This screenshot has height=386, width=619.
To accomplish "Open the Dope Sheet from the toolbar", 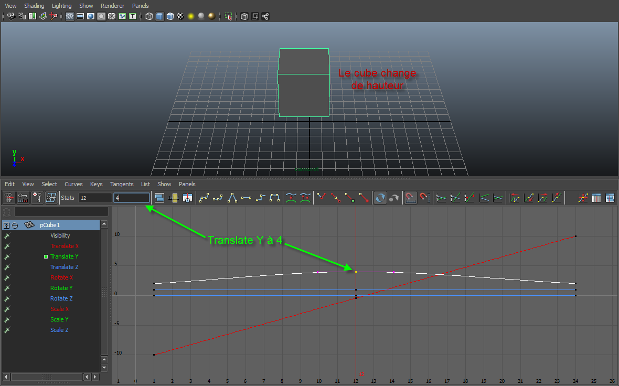I will (596, 198).
